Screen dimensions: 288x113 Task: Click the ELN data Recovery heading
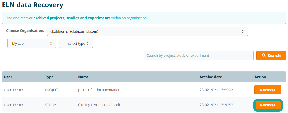click(32, 5)
